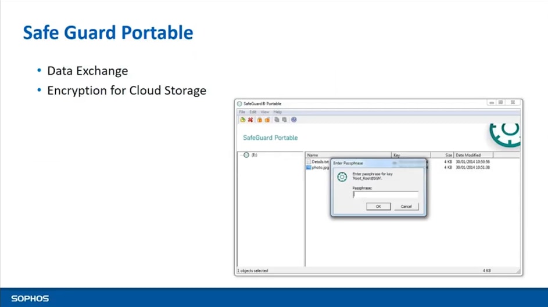Screen dimensions: 548x307
Task: Open the Help menu
Action: tap(277, 112)
